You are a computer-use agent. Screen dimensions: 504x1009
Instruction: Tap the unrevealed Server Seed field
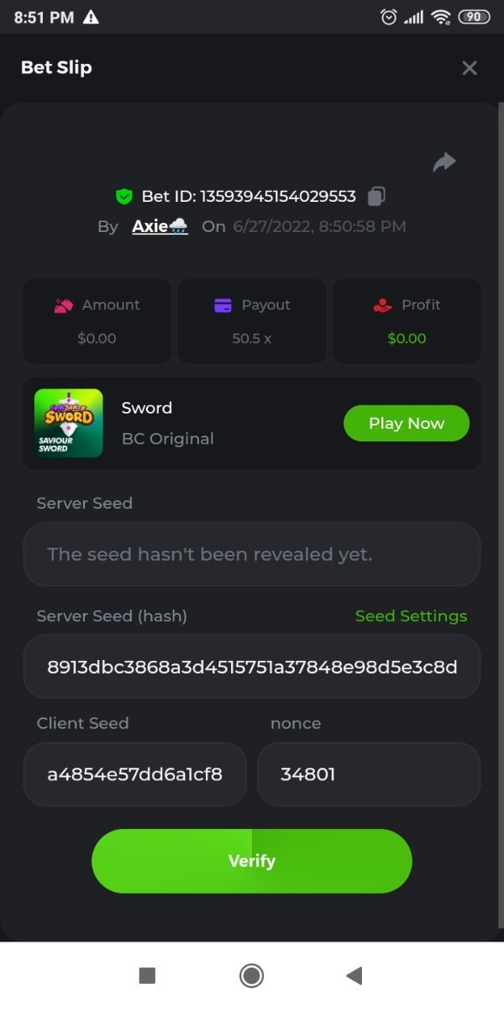[x=252, y=554]
